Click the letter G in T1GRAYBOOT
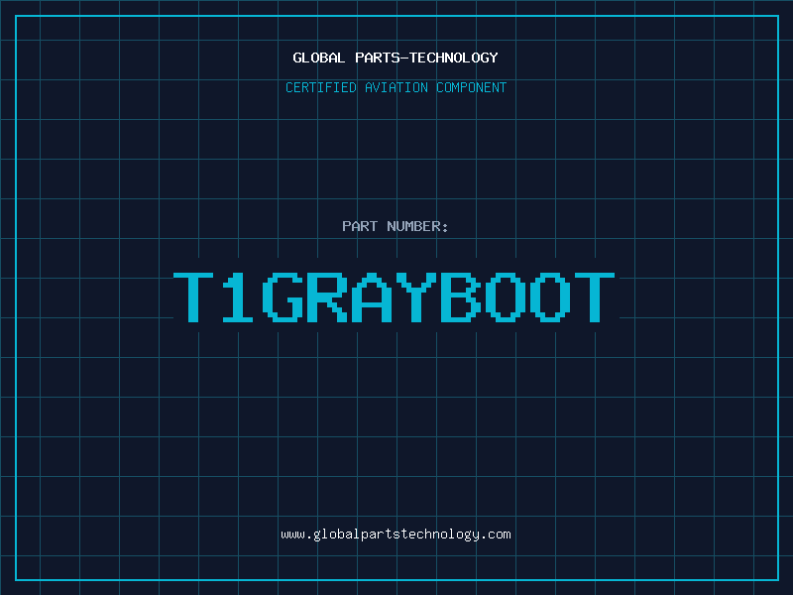Screen dimensions: 793x595 point(284,297)
